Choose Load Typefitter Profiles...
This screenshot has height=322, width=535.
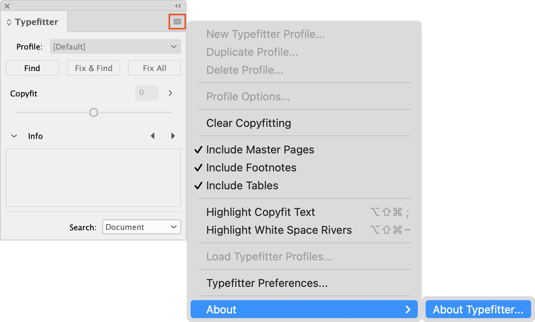pos(304,256)
